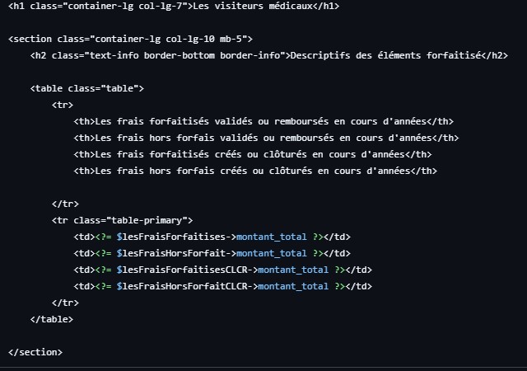Click the $lesFraisForfaitises variable
Screen dimensions: 527x371
[169, 237]
